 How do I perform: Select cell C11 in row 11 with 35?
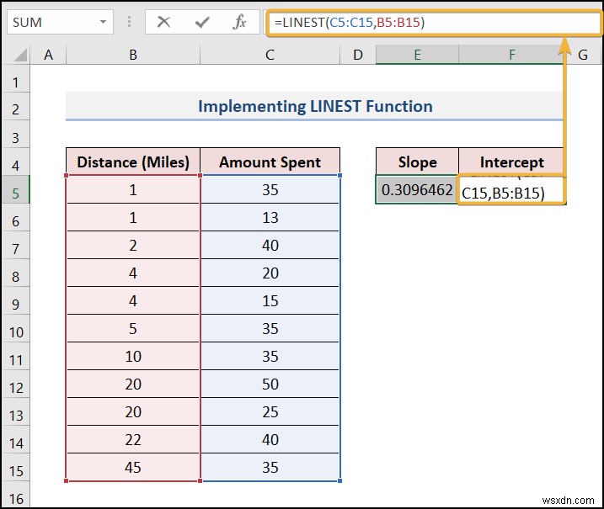coord(270,356)
